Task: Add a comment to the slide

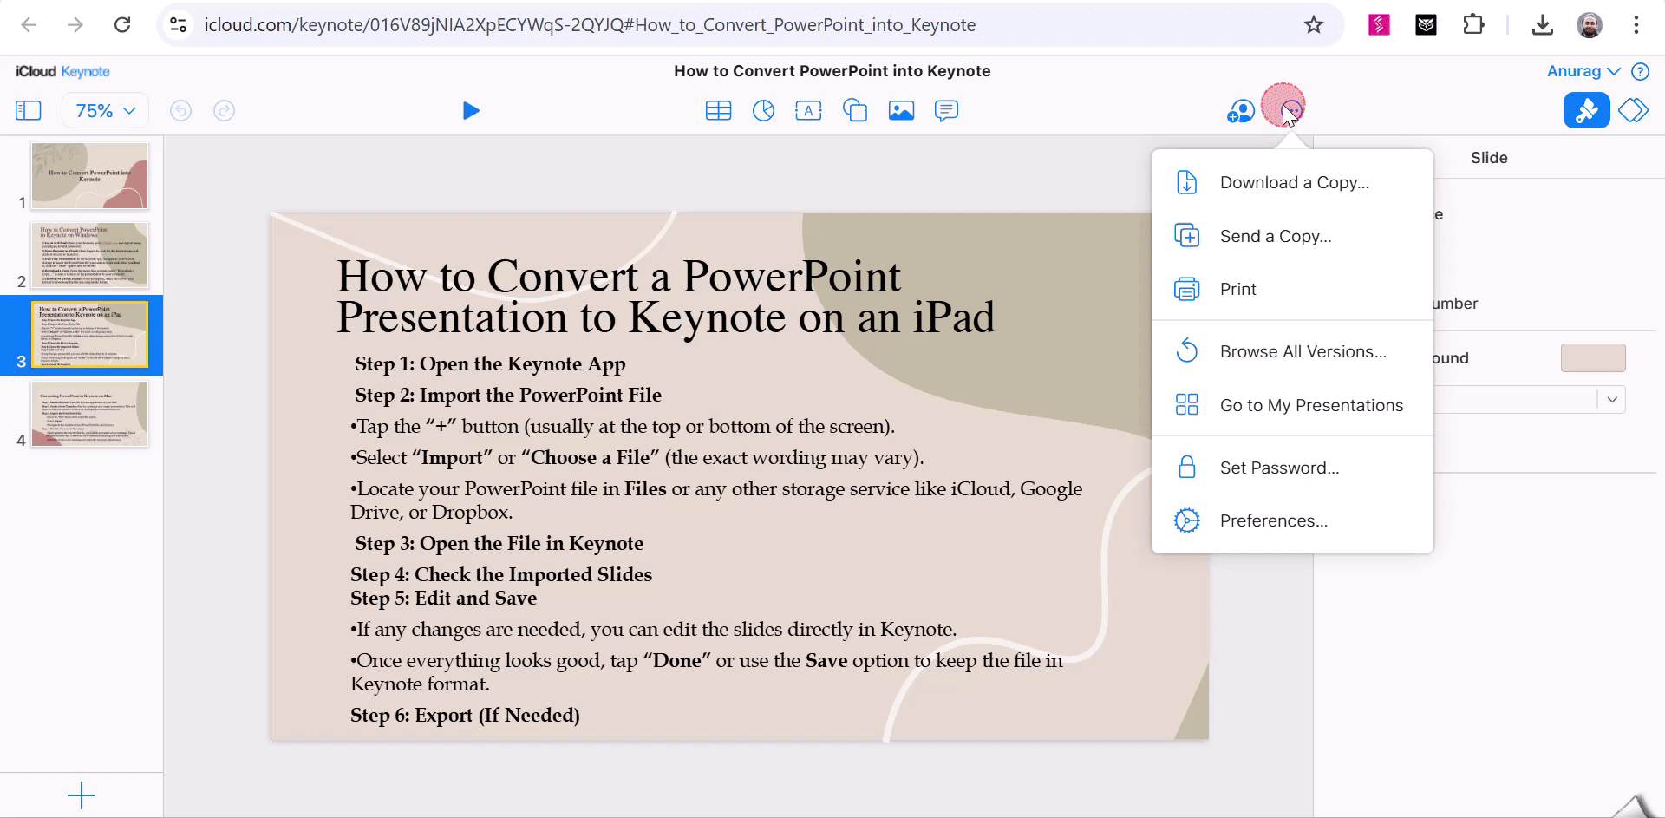Action: click(x=946, y=110)
